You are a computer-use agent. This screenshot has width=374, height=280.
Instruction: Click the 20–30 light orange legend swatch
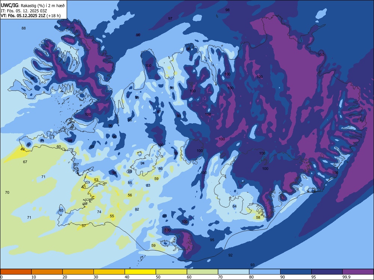78,272
